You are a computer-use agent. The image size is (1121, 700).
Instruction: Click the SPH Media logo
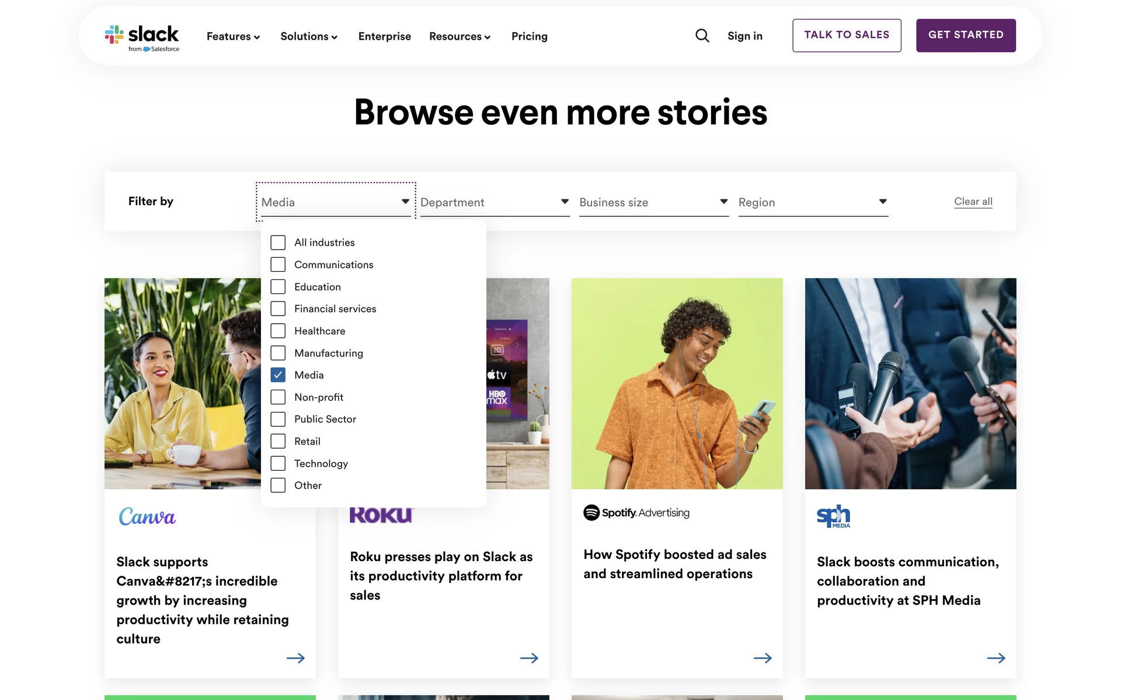[833, 516]
